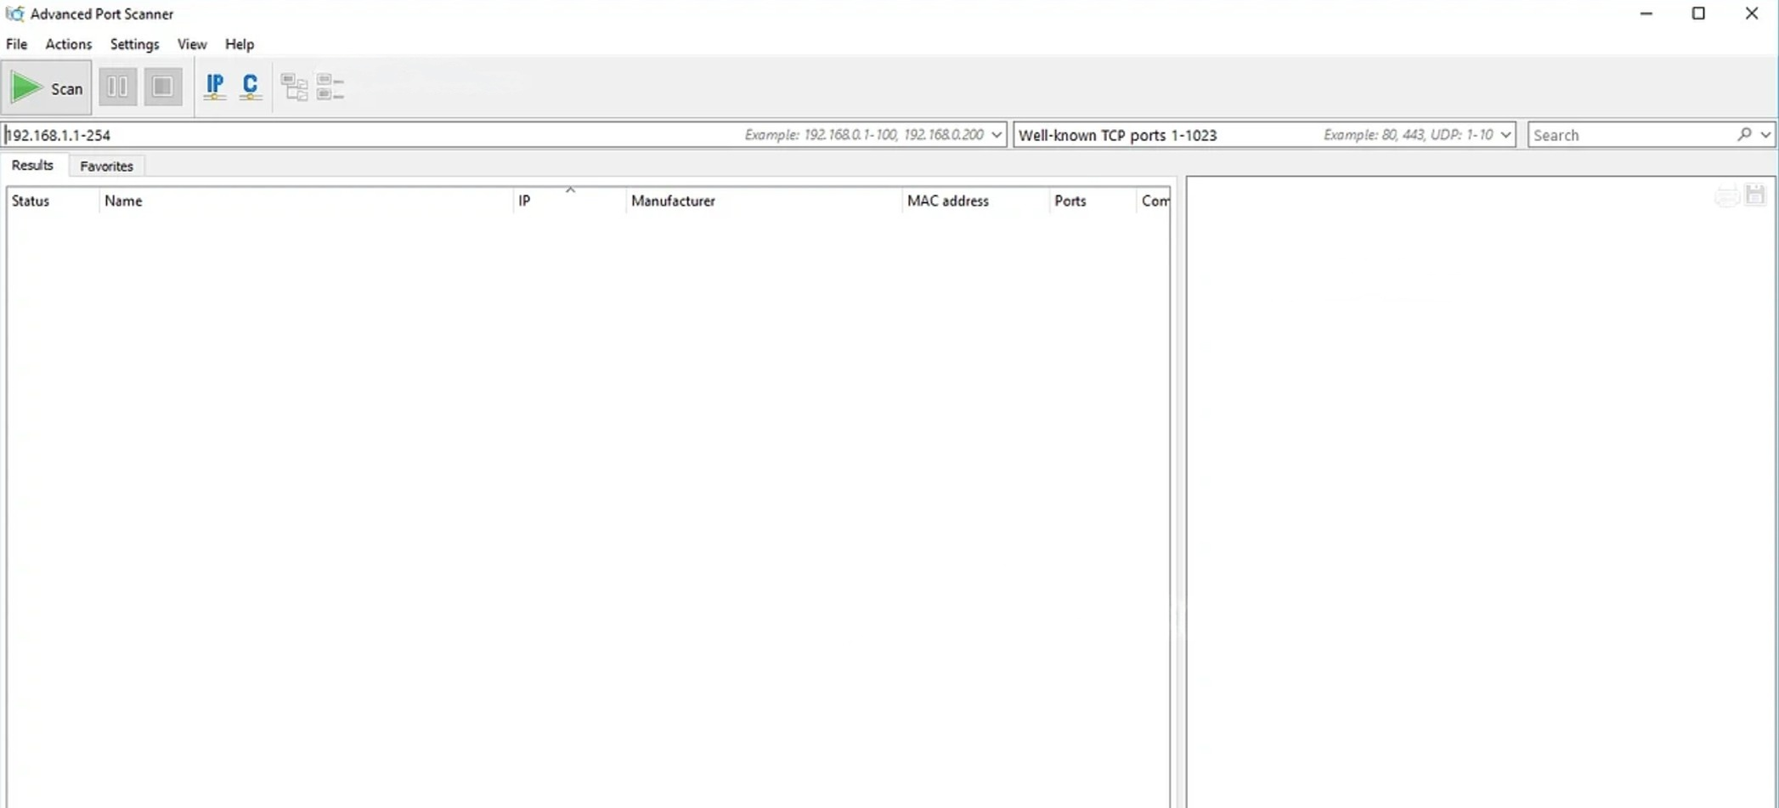Click the search magnifier icon
Image resolution: width=1779 pixels, height=808 pixels.
click(x=1744, y=134)
